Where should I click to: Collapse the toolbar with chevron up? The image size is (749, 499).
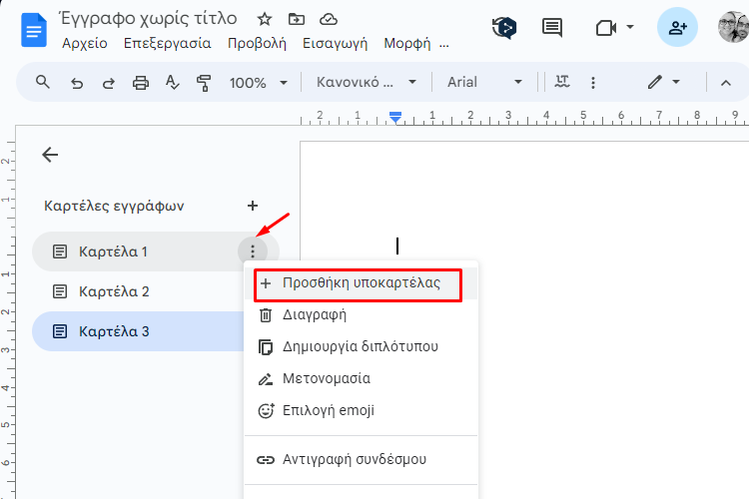coord(726,82)
